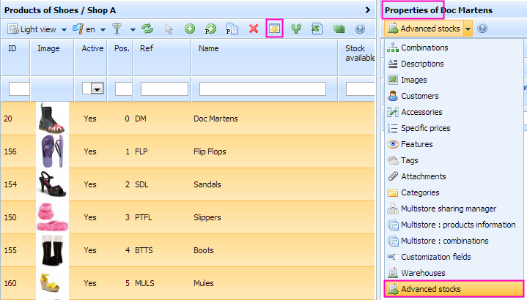
Task: Click the selection cursor icon
Action: tap(169, 29)
